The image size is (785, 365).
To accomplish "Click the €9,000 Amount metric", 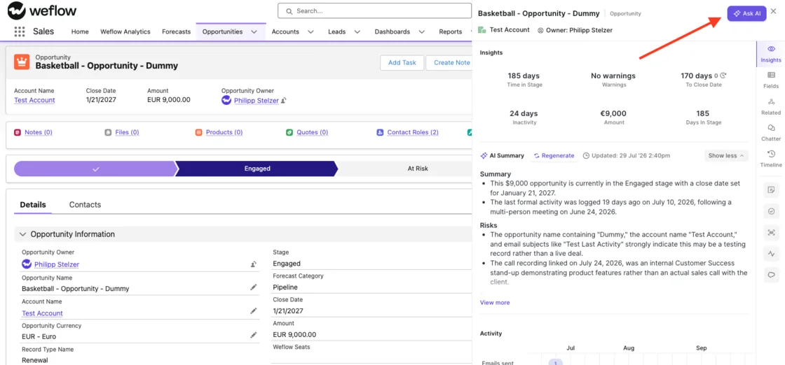I will 614,117.
